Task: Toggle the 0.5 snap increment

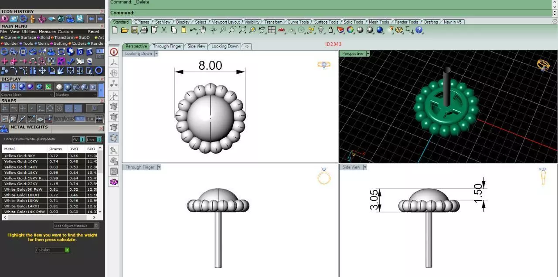Action: pos(80,119)
